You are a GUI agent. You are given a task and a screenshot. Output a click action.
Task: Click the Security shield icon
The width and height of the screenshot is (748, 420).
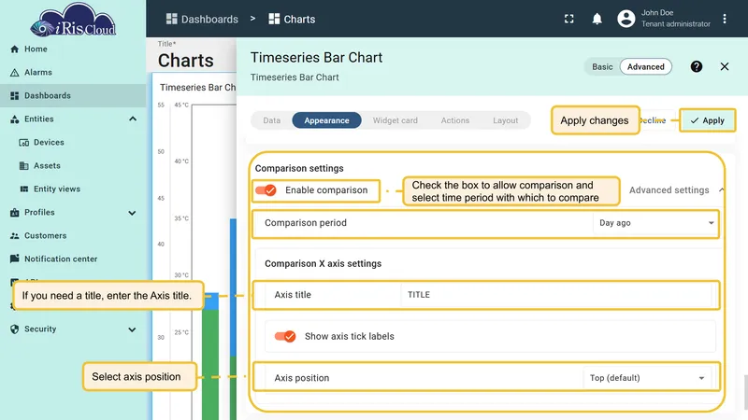pos(15,329)
